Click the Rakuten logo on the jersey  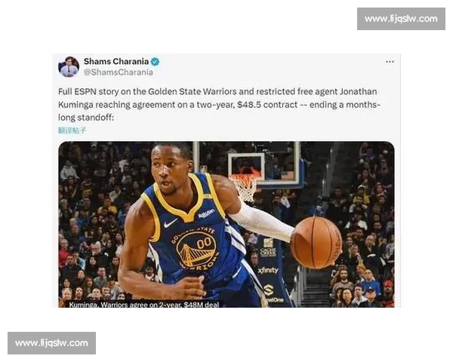click(206, 213)
